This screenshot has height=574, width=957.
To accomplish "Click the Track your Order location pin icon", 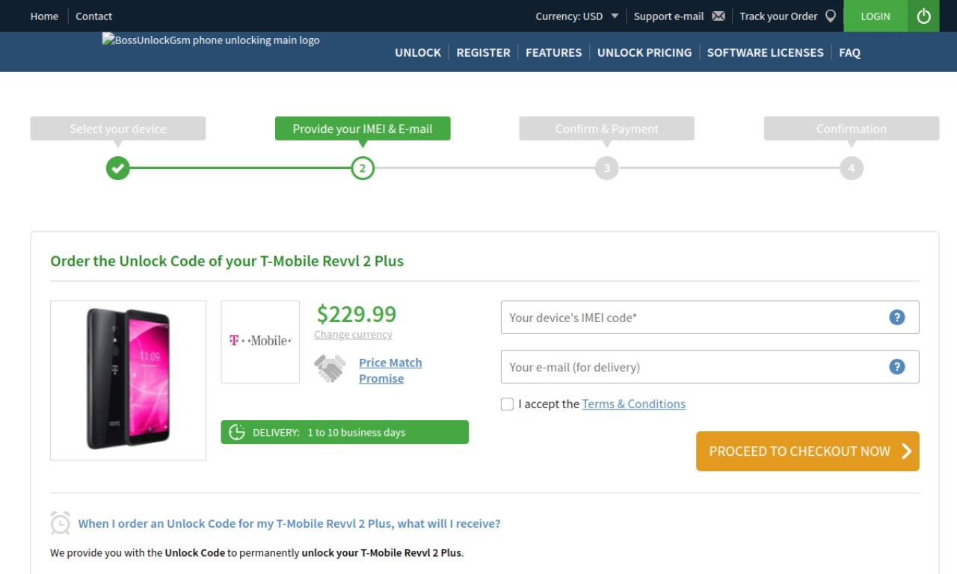I will coord(830,16).
